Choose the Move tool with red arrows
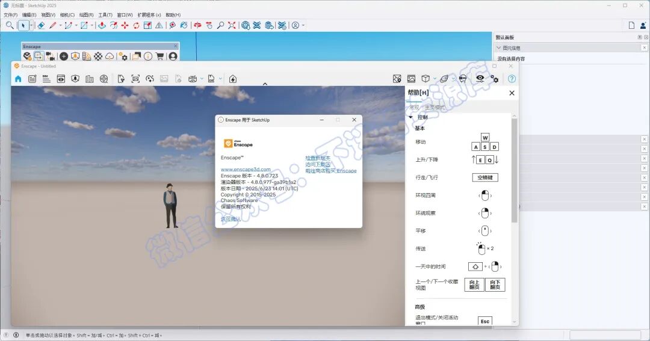 click(x=125, y=25)
